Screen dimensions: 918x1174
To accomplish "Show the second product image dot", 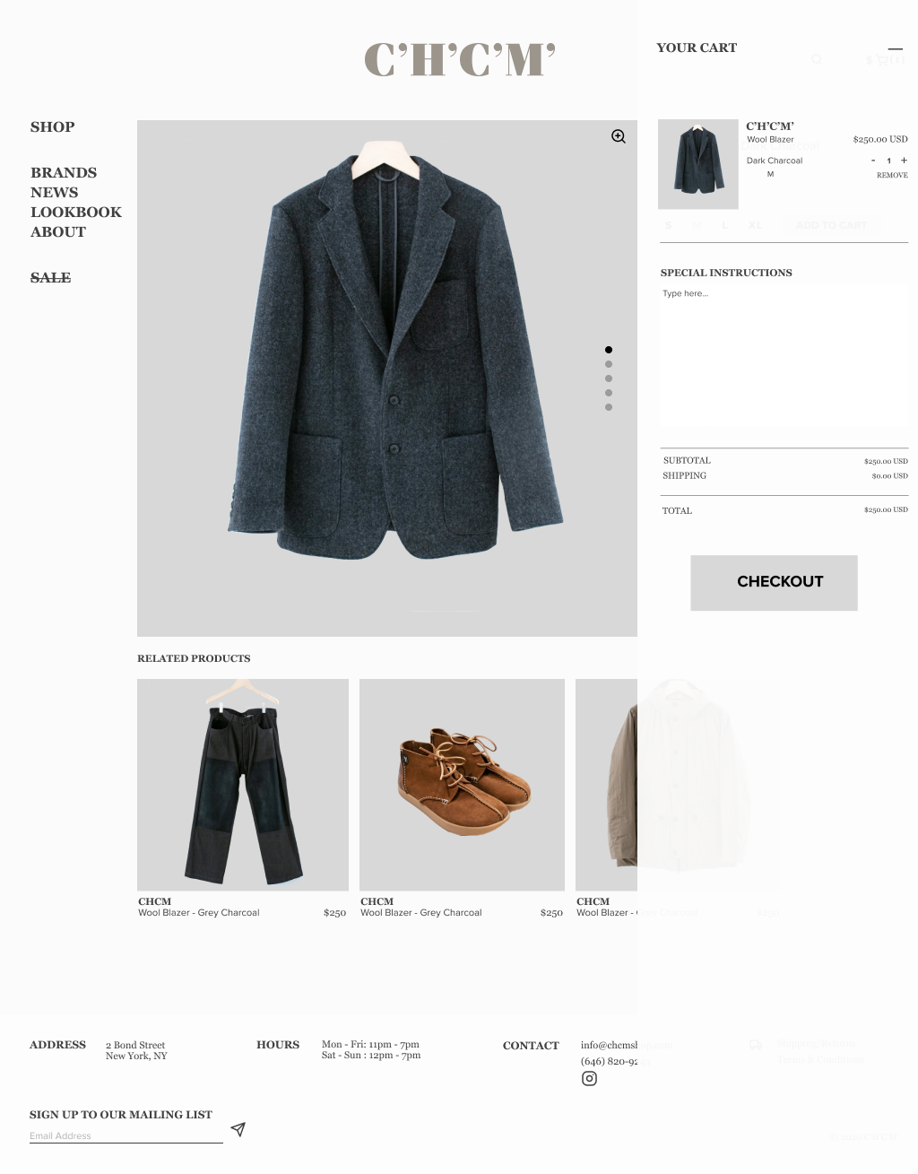I will tap(609, 364).
